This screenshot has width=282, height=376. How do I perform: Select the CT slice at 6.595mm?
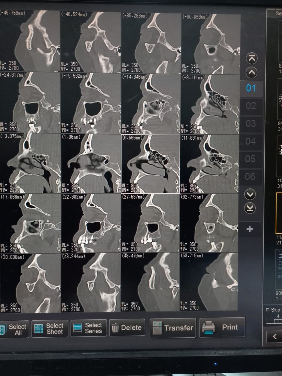[150, 164]
